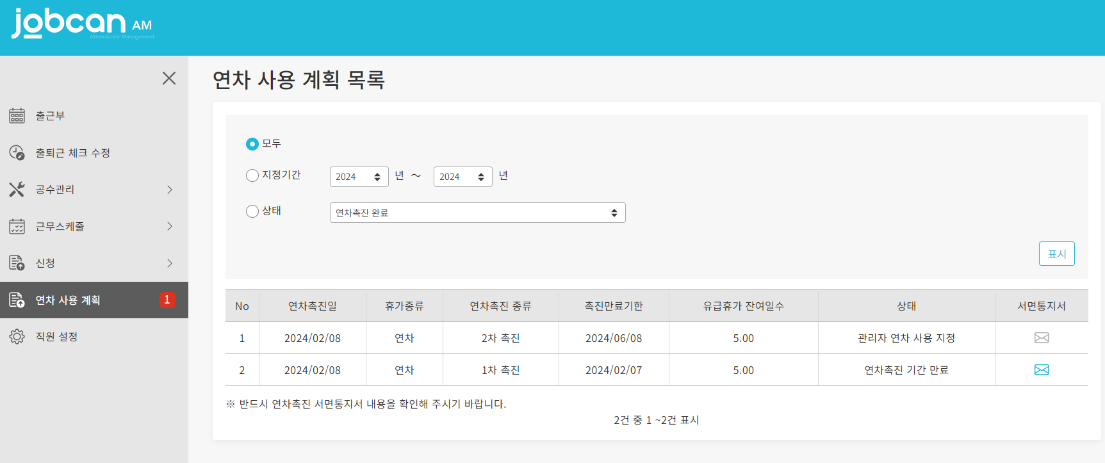Click the 근무스케줄 schedule icon
Screen dimensions: 1105x463
pyautogui.click(x=17, y=227)
